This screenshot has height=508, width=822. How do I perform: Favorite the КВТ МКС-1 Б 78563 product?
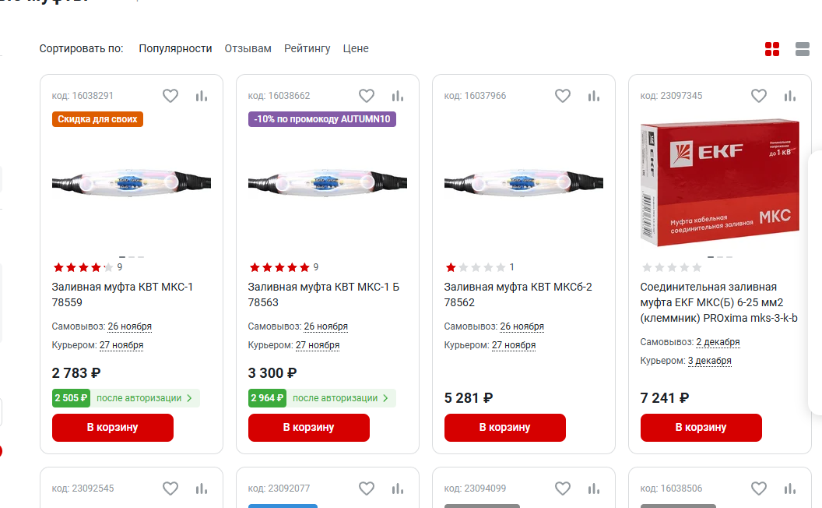pos(367,96)
